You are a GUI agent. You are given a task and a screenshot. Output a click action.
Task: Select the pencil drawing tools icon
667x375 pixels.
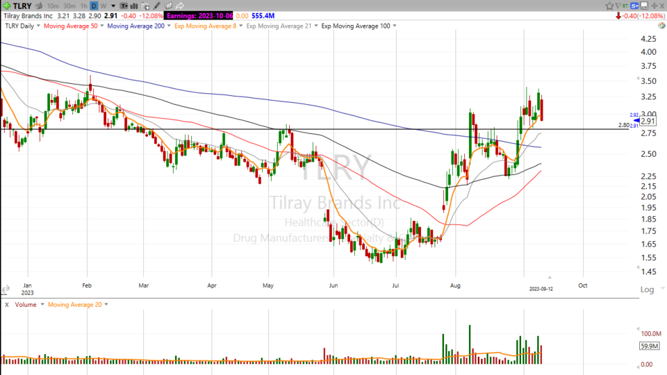(157, 6)
